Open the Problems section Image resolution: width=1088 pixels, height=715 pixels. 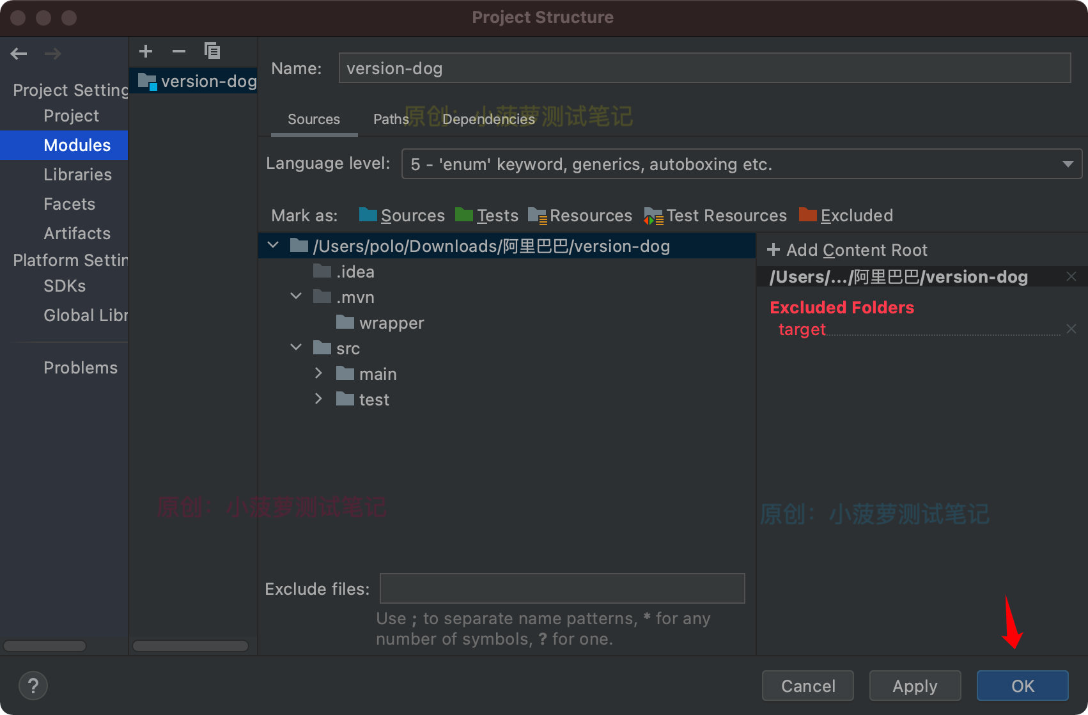click(x=81, y=368)
